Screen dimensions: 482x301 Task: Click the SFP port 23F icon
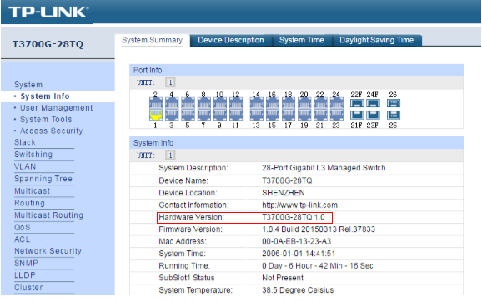click(x=373, y=116)
